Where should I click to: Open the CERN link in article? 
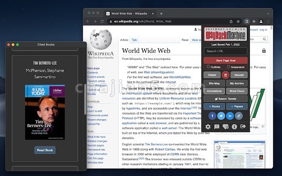[x=174, y=154]
